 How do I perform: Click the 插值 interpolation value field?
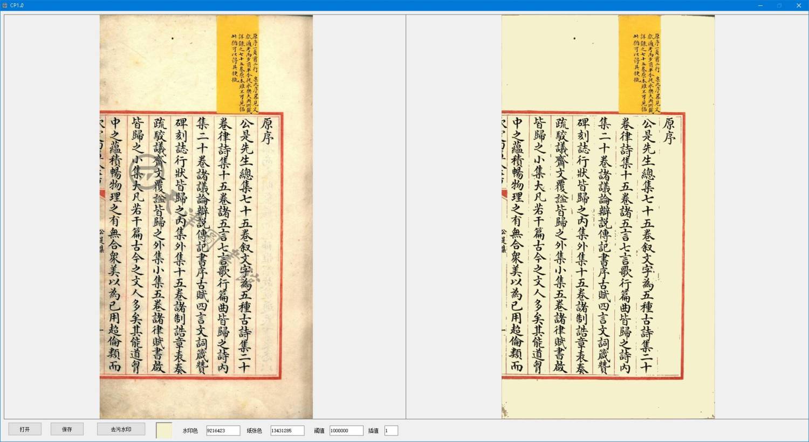(391, 431)
